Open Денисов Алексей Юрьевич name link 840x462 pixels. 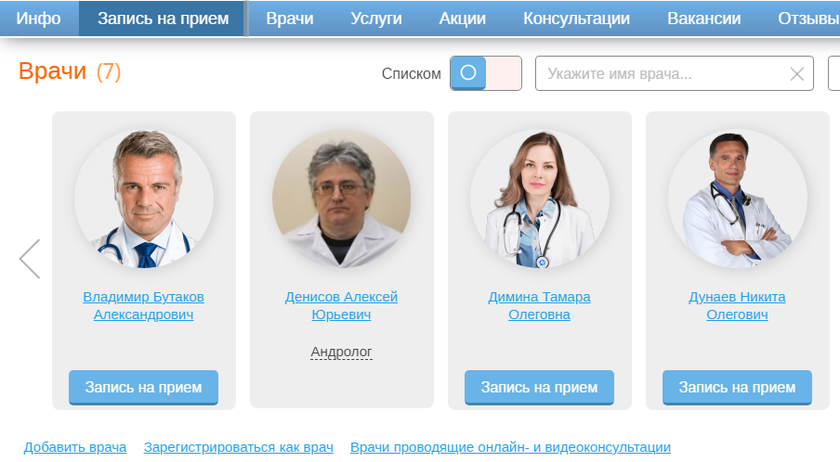(341, 305)
